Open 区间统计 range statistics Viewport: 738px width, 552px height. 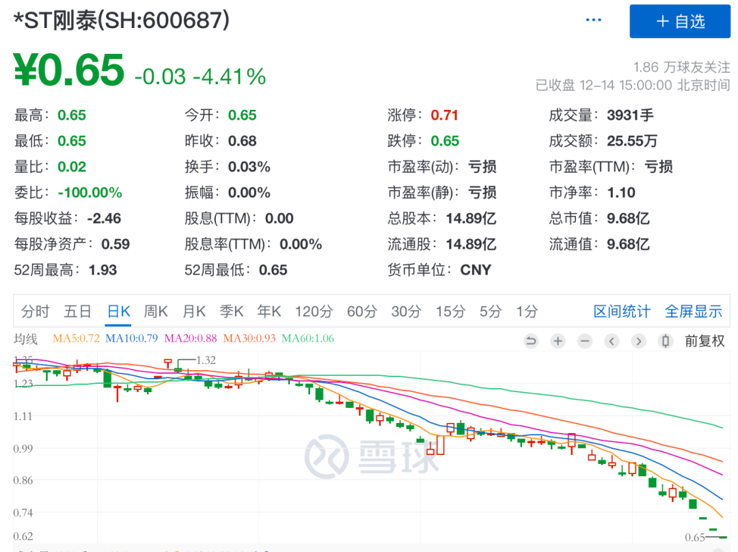tap(622, 312)
